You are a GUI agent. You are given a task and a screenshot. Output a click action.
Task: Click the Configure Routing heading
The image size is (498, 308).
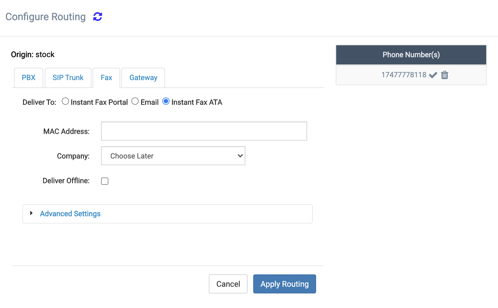pos(45,17)
